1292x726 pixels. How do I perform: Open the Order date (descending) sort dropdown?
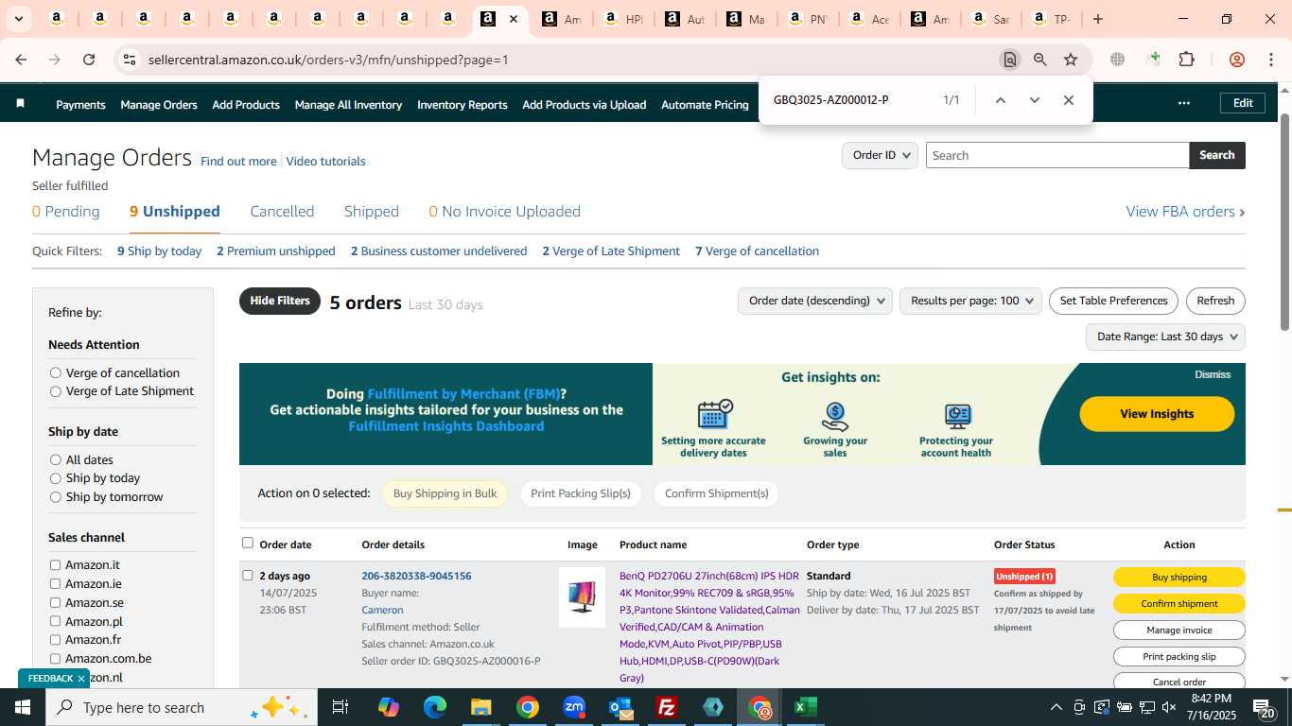[x=814, y=301]
